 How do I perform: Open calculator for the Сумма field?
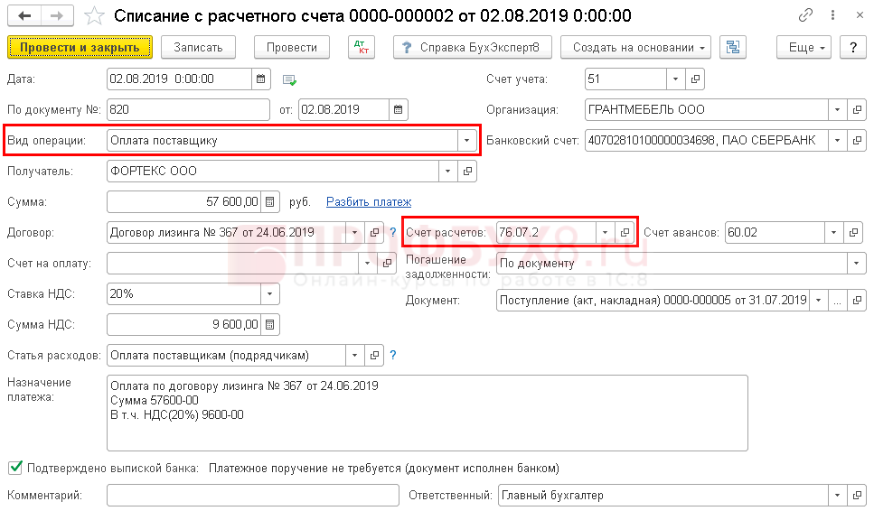point(269,201)
